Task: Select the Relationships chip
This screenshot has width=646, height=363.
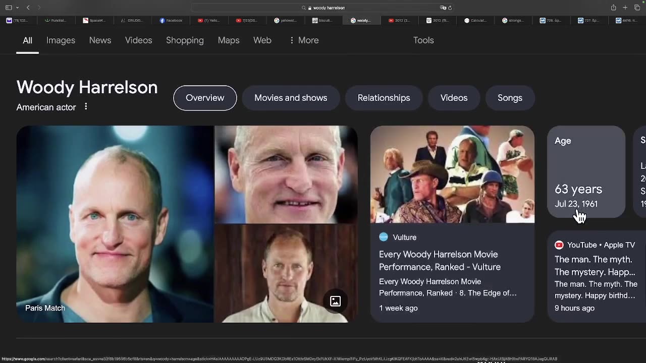Action: 384,98
